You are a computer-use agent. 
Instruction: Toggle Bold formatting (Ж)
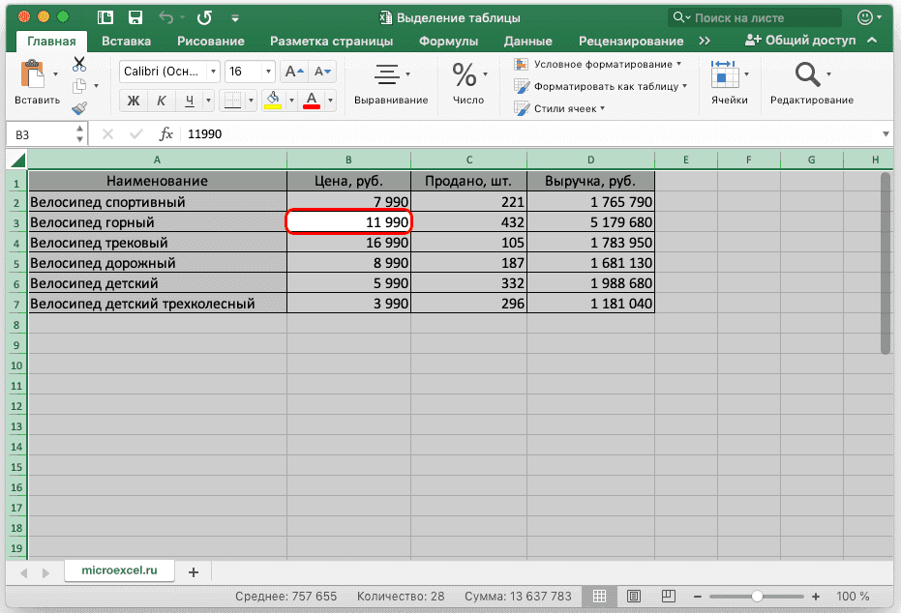[135, 101]
